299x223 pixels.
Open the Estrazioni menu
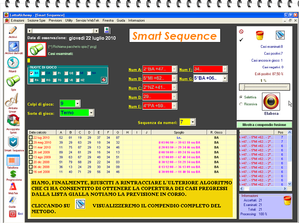[17, 21]
